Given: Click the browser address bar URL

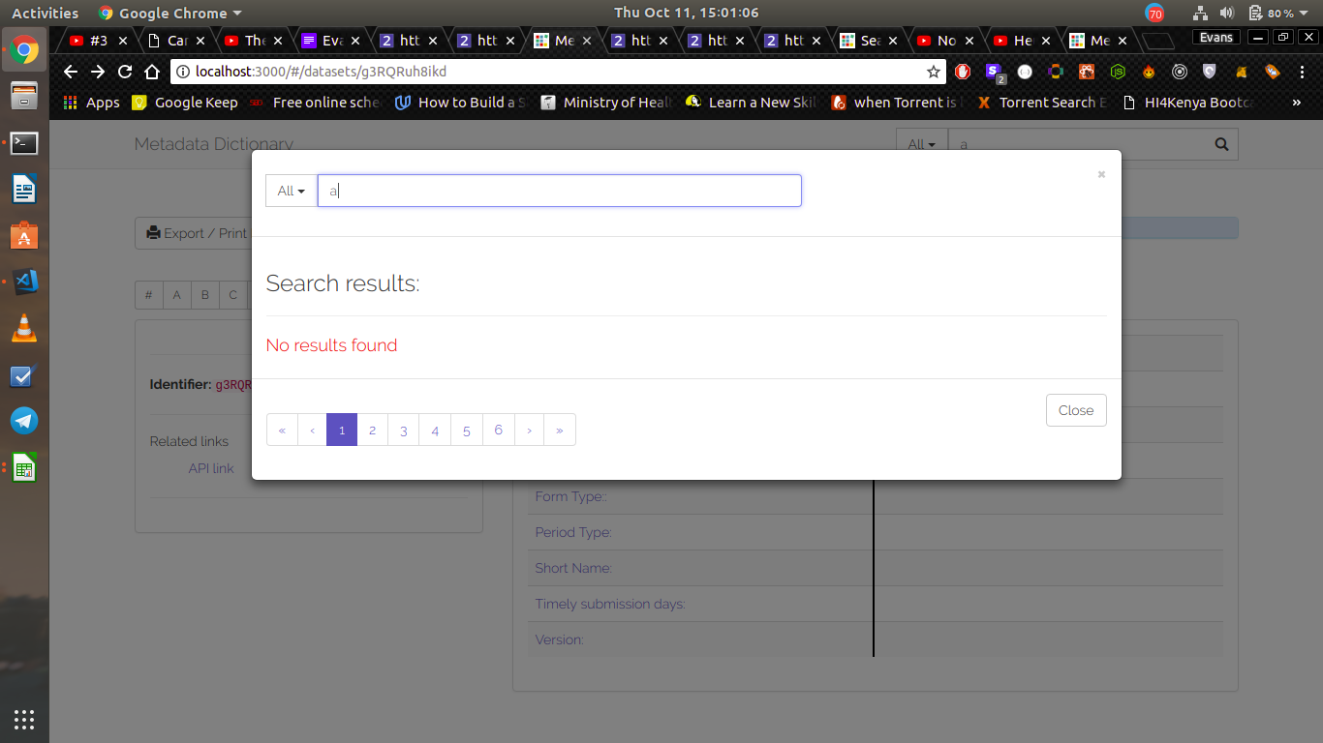Looking at the screenshot, I should [321, 72].
